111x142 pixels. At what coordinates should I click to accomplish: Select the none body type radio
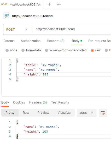(x=7, y=50)
